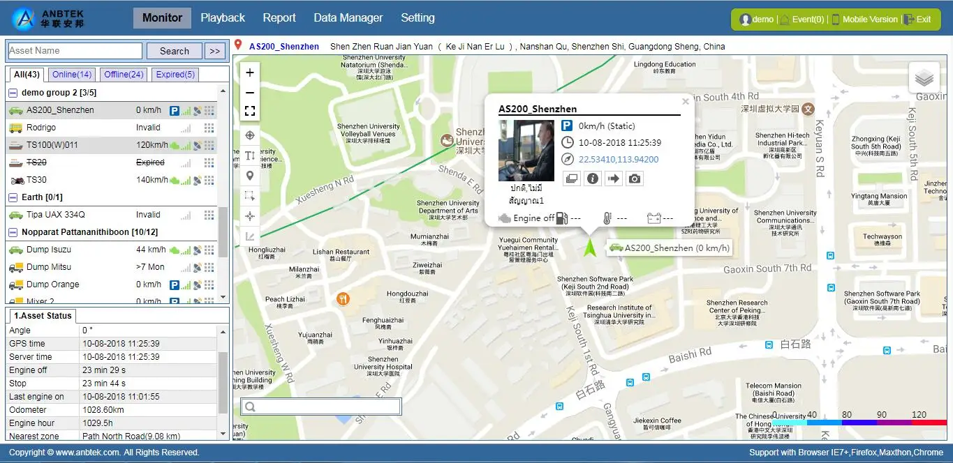Image resolution: width=953 pixels, height=463 pixels.
Task: Select the TS30 motorcycle in asset list
Action: point(36,180)
